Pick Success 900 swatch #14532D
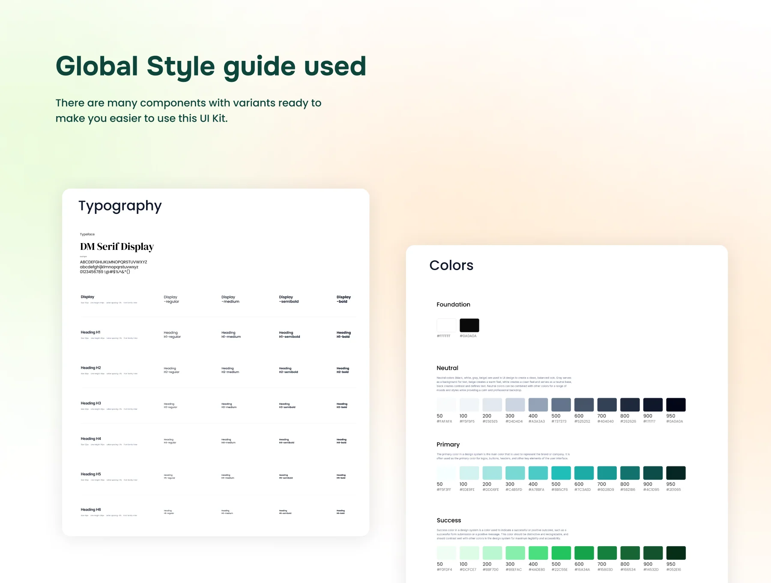Screen dimensions: 771x583 [653, 553]
